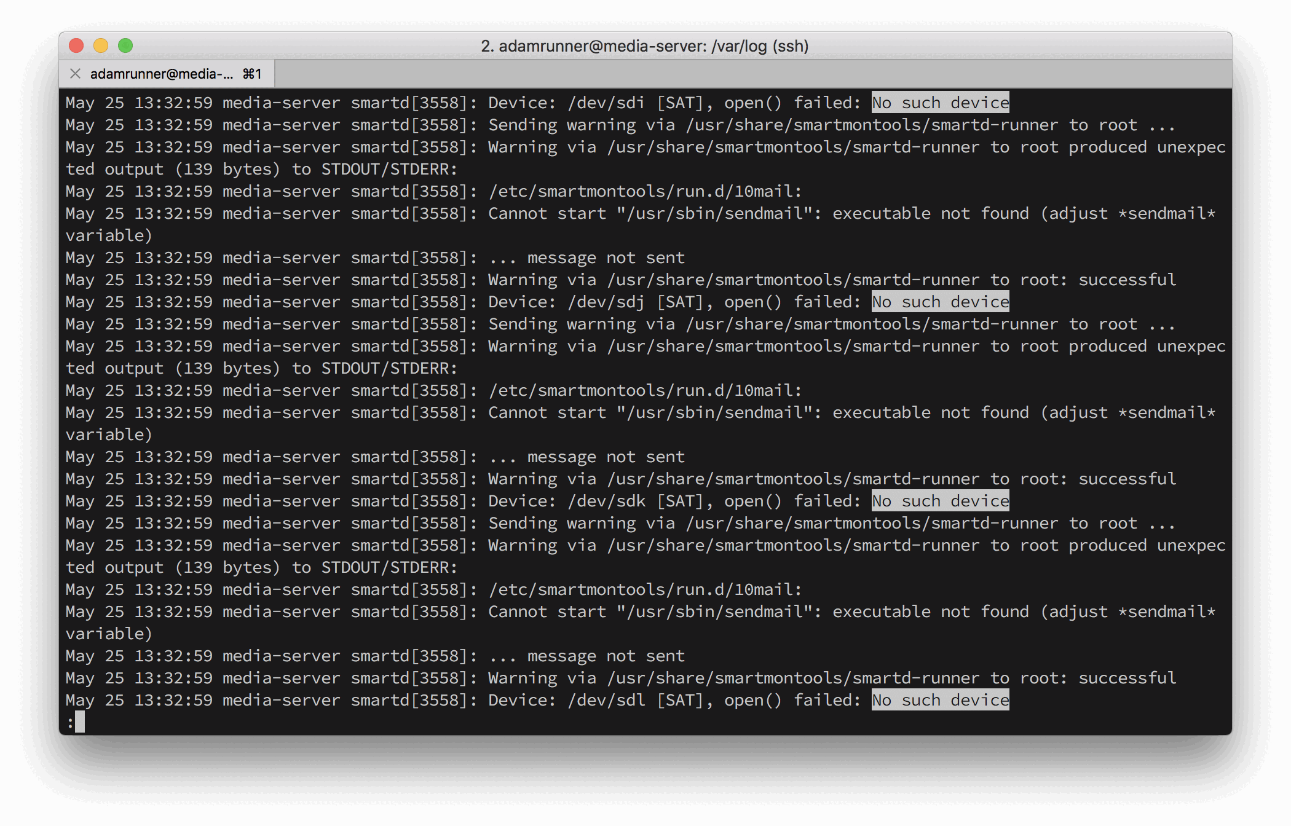Click highlighted 'No such device' on /dev/sdi line
The height and width of the screenshot is (826, 1291).
click(x=941, y=103)
